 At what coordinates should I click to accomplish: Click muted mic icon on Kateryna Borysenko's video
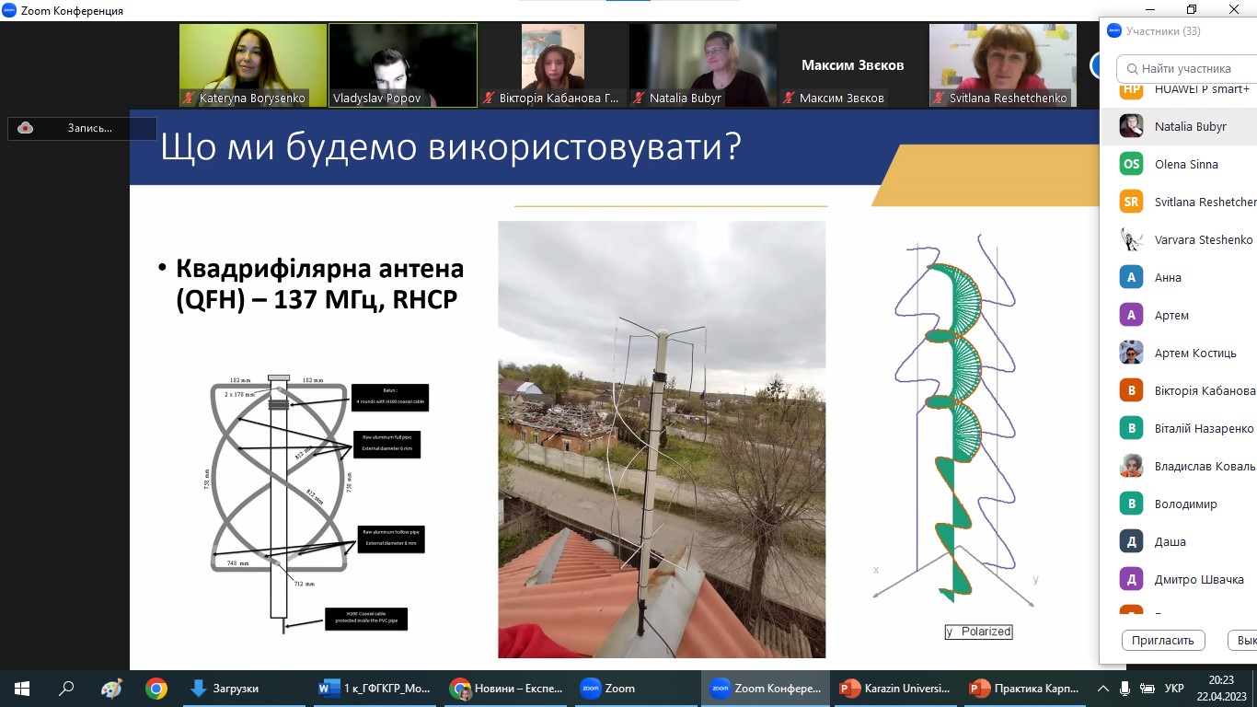click(189, 98)
